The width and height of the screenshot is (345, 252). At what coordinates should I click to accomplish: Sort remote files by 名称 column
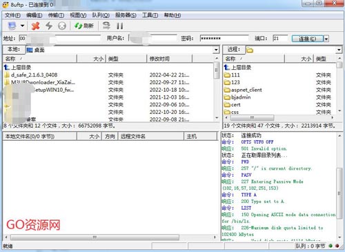(254, 59)
